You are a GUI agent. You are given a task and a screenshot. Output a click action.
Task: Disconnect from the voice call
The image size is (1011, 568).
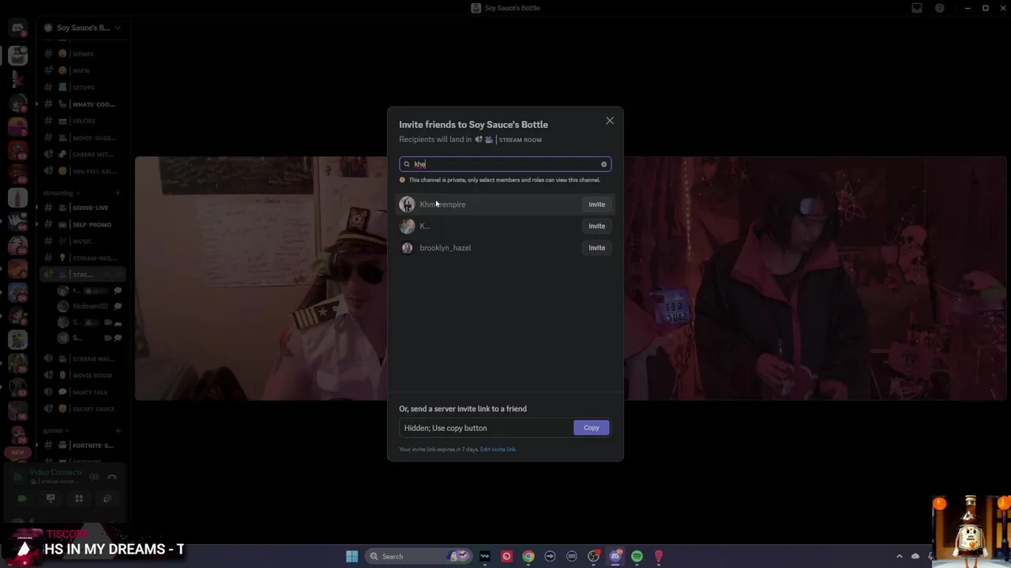[x=112, y=476]
